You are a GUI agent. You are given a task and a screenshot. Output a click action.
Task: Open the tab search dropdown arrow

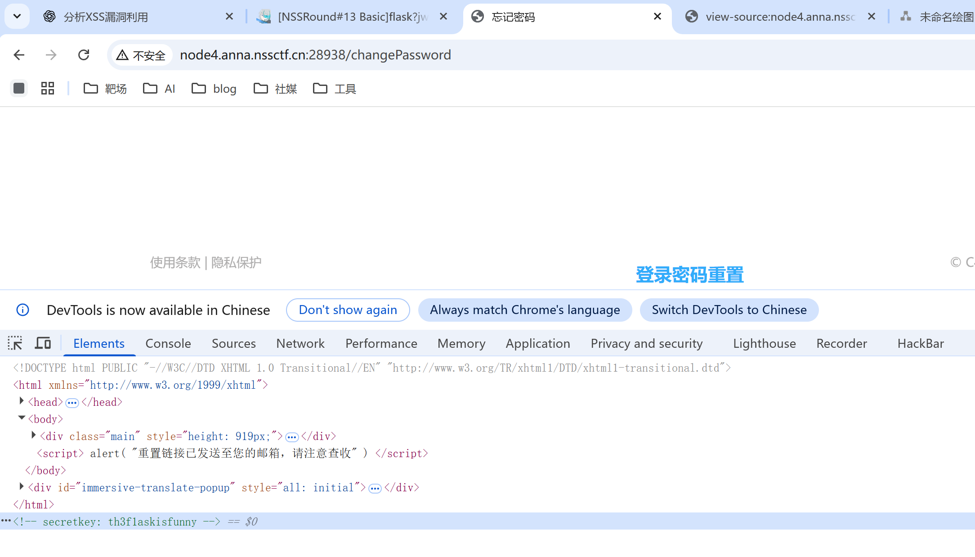[17, 17]
